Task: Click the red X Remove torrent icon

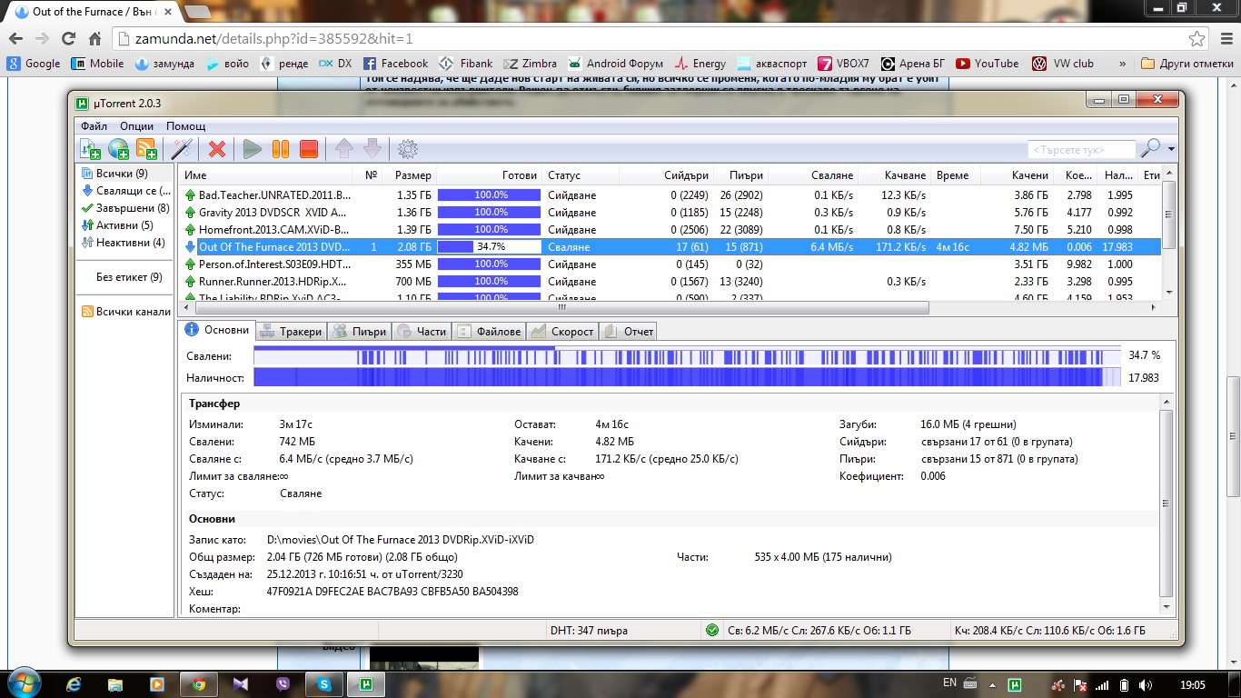Action: (217, 149)
